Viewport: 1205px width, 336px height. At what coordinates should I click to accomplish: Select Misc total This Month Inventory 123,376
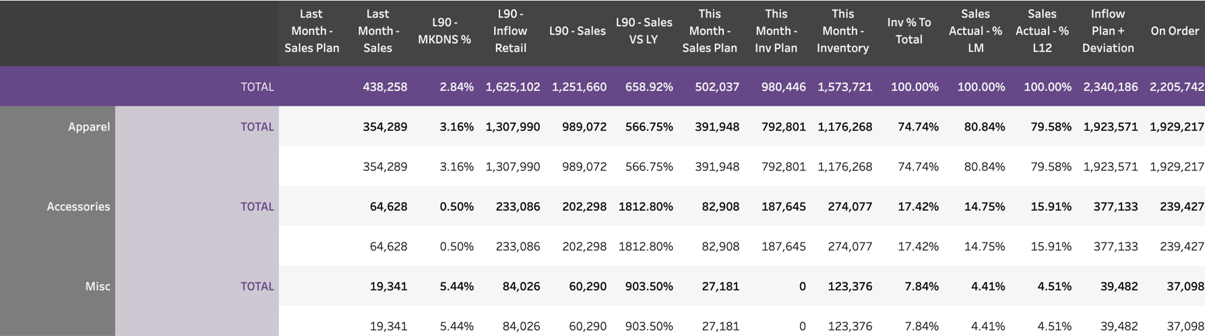(x=850, y=286)
